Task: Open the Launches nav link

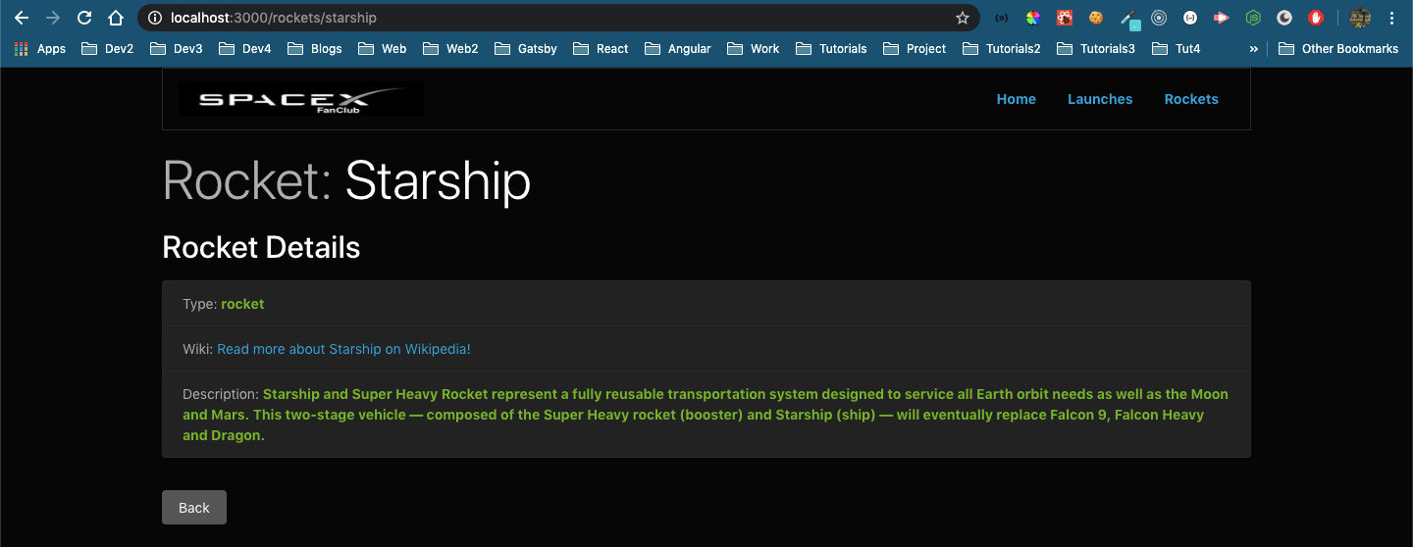Action: [1100, 99]
